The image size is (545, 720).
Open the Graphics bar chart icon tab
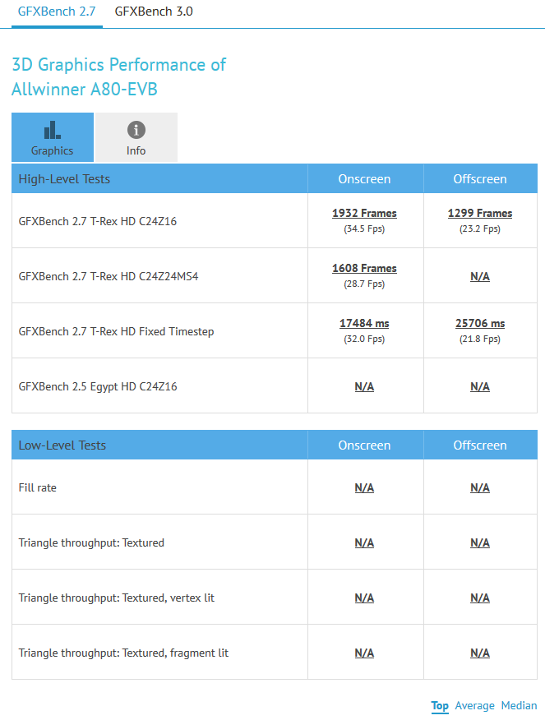pos(53,137)
